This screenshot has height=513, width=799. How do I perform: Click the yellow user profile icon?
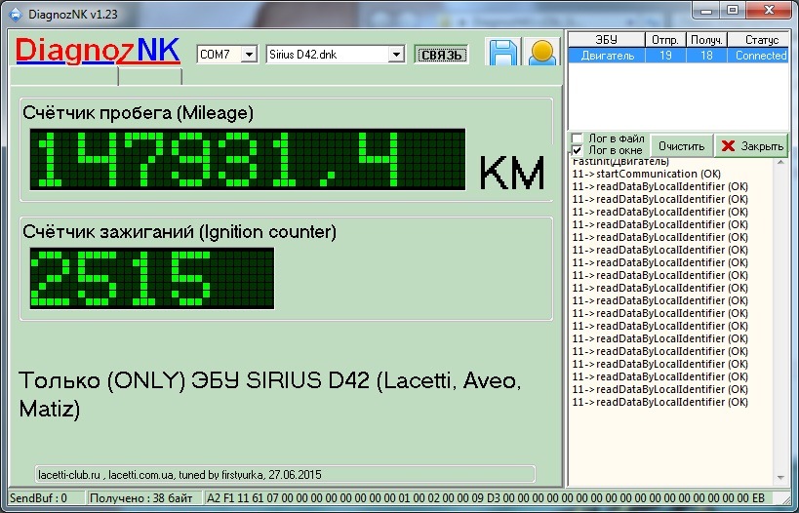pyautogui.click(x=541, y=52)
